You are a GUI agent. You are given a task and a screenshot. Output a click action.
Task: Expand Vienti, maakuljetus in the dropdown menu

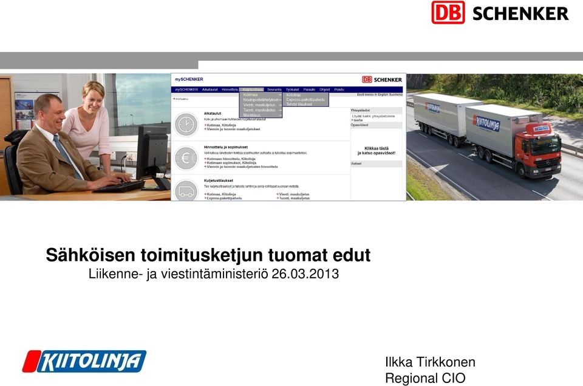point(261,105)
